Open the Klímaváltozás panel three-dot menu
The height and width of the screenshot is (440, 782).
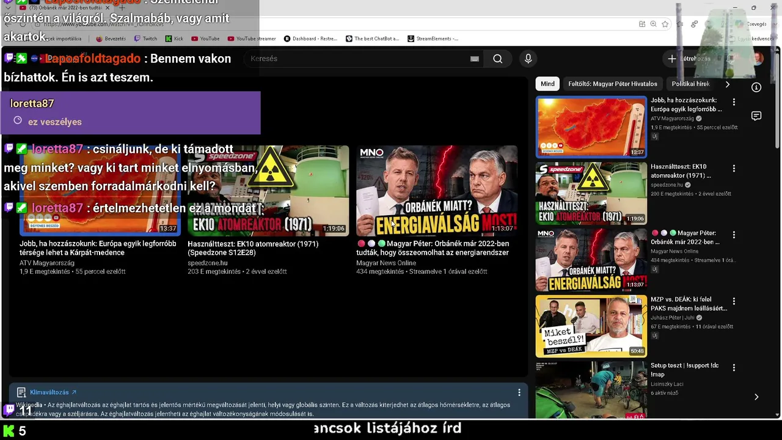519,392
